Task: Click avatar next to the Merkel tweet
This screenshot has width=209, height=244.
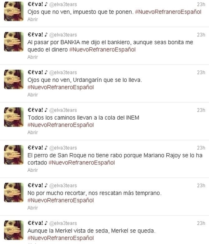Action: [14, 230]
